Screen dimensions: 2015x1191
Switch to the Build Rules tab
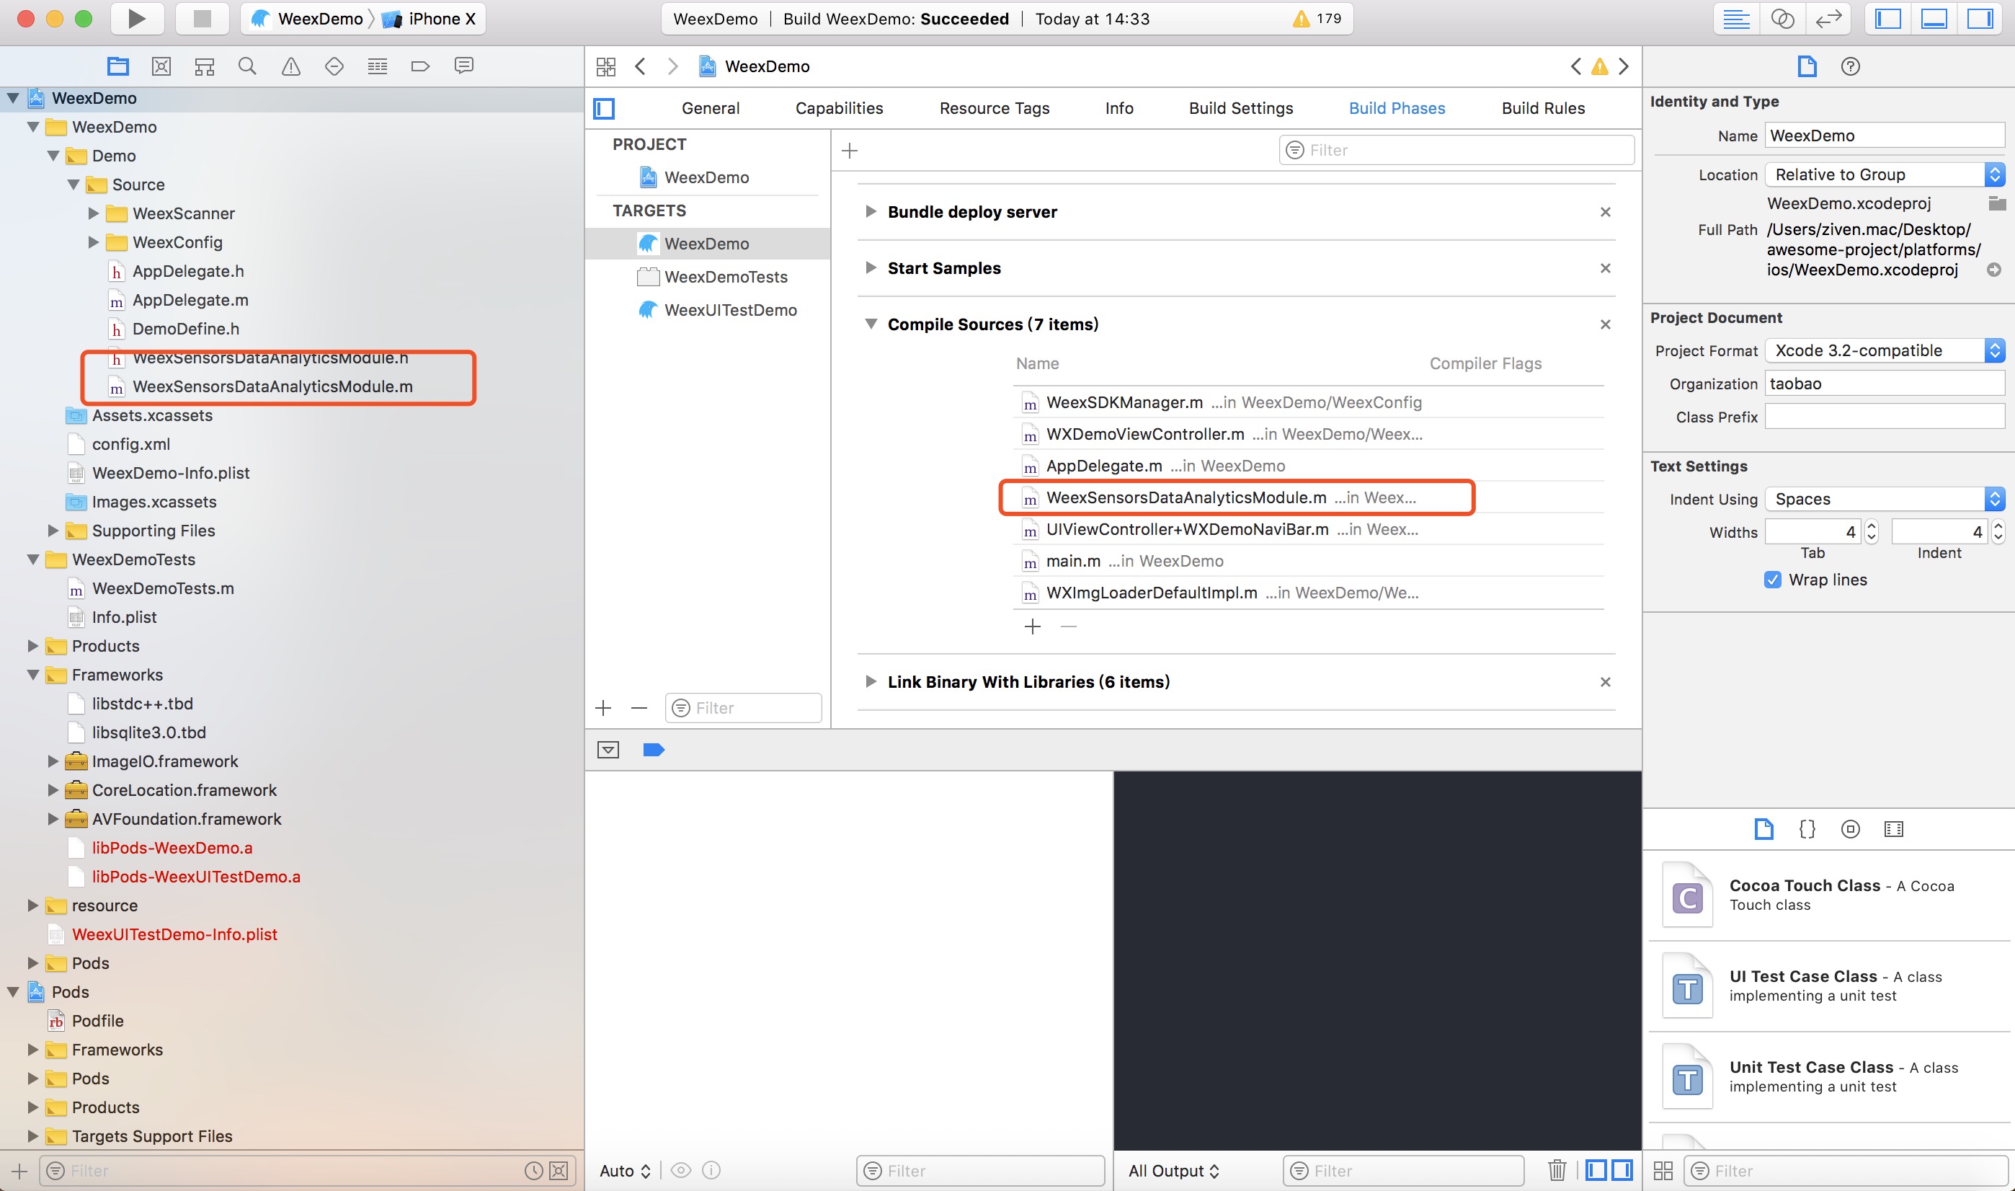1544,108
